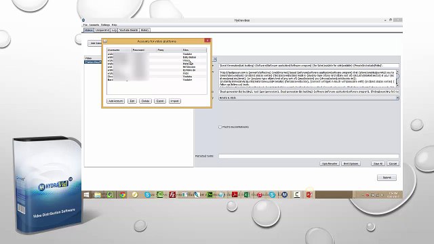Click the description box scrollbar down arrow

point(397,85)
